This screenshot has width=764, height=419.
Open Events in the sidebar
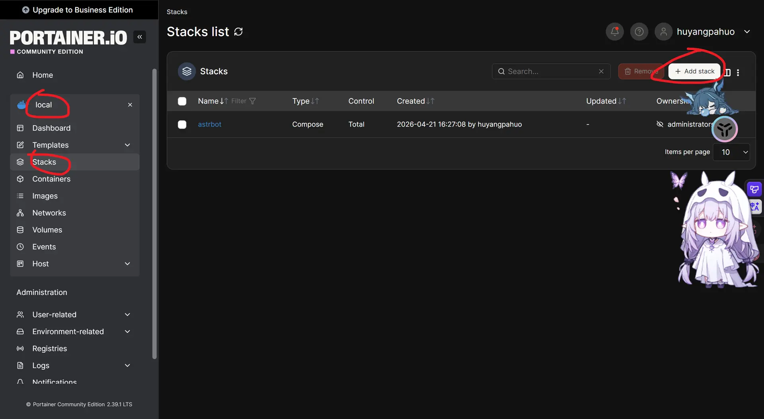[x=44, y=247]
